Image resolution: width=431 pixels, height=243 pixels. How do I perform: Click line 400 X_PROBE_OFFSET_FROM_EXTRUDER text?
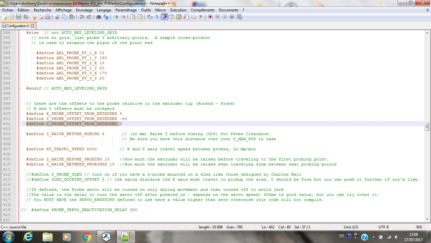[x=74, y=114]
